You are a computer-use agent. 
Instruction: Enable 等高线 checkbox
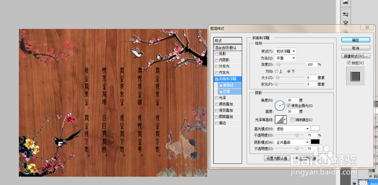(x=221, y=85)
